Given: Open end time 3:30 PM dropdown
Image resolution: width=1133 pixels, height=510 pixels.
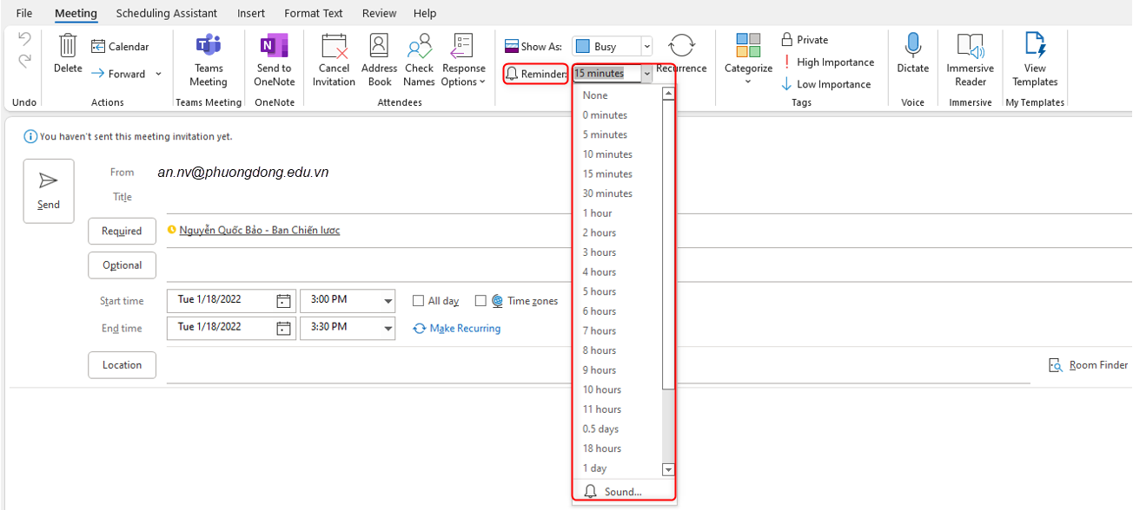Looking at the screenshot, I should tap(388, 329).
